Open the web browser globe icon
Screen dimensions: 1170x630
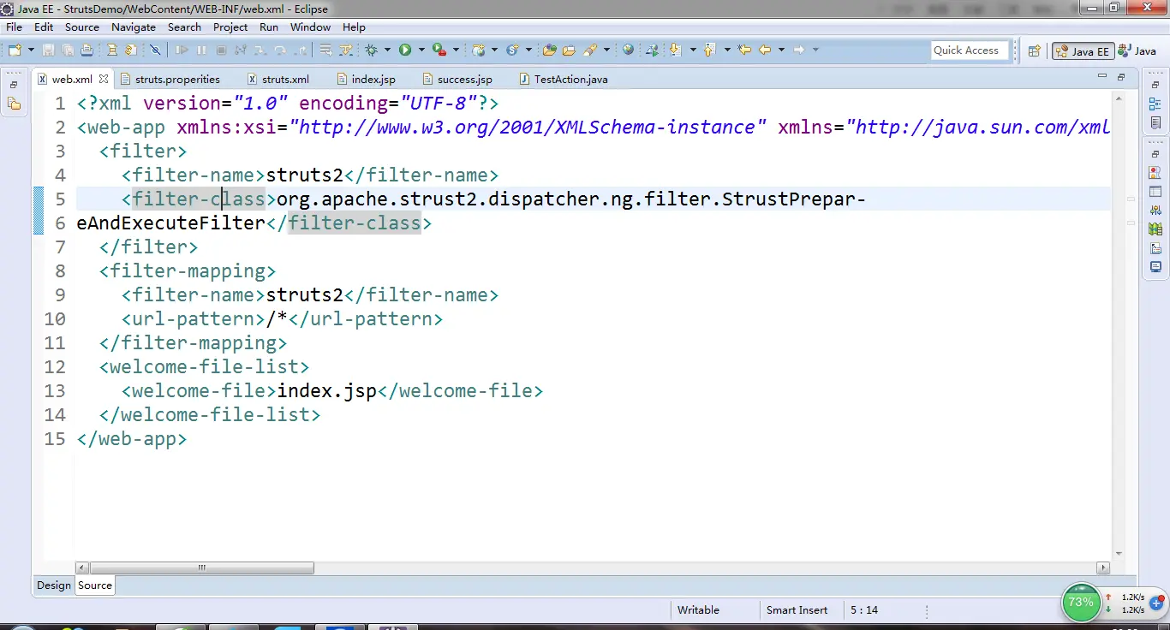coord(629,50)
